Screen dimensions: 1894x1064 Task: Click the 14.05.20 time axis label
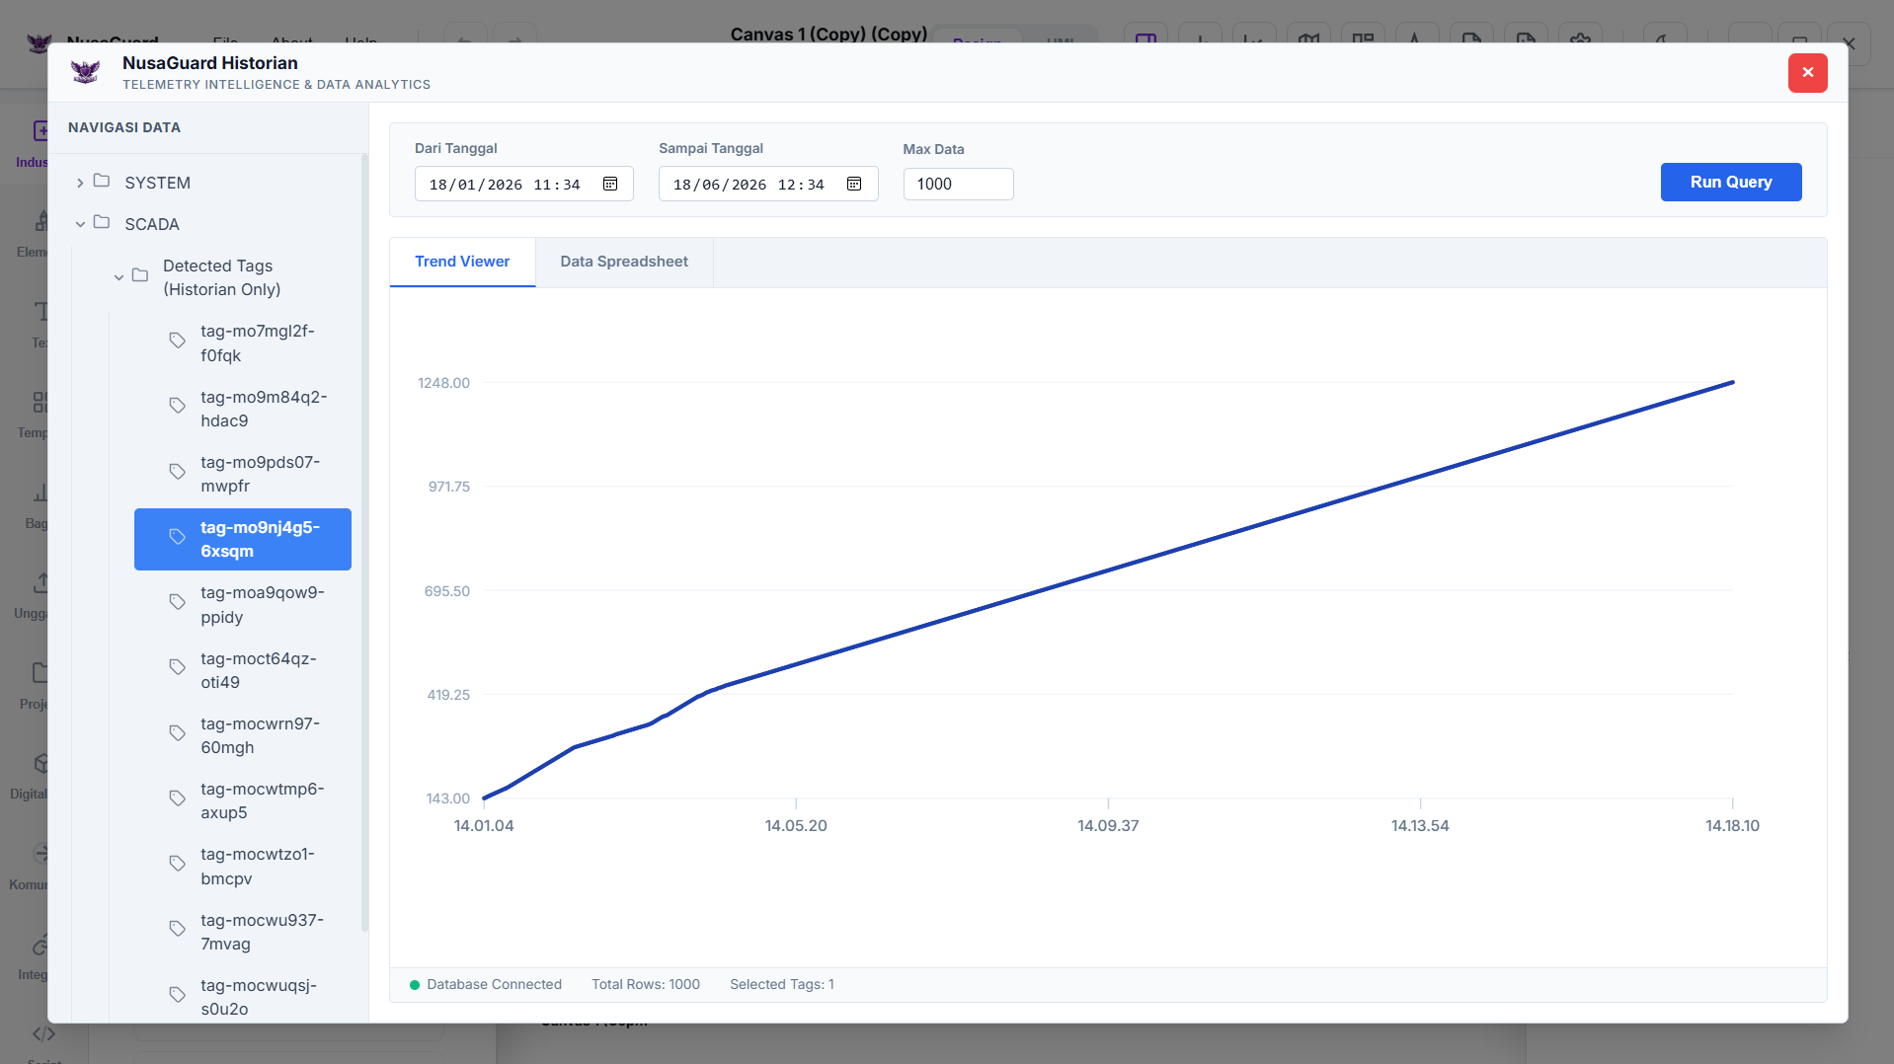click(796, 826)
